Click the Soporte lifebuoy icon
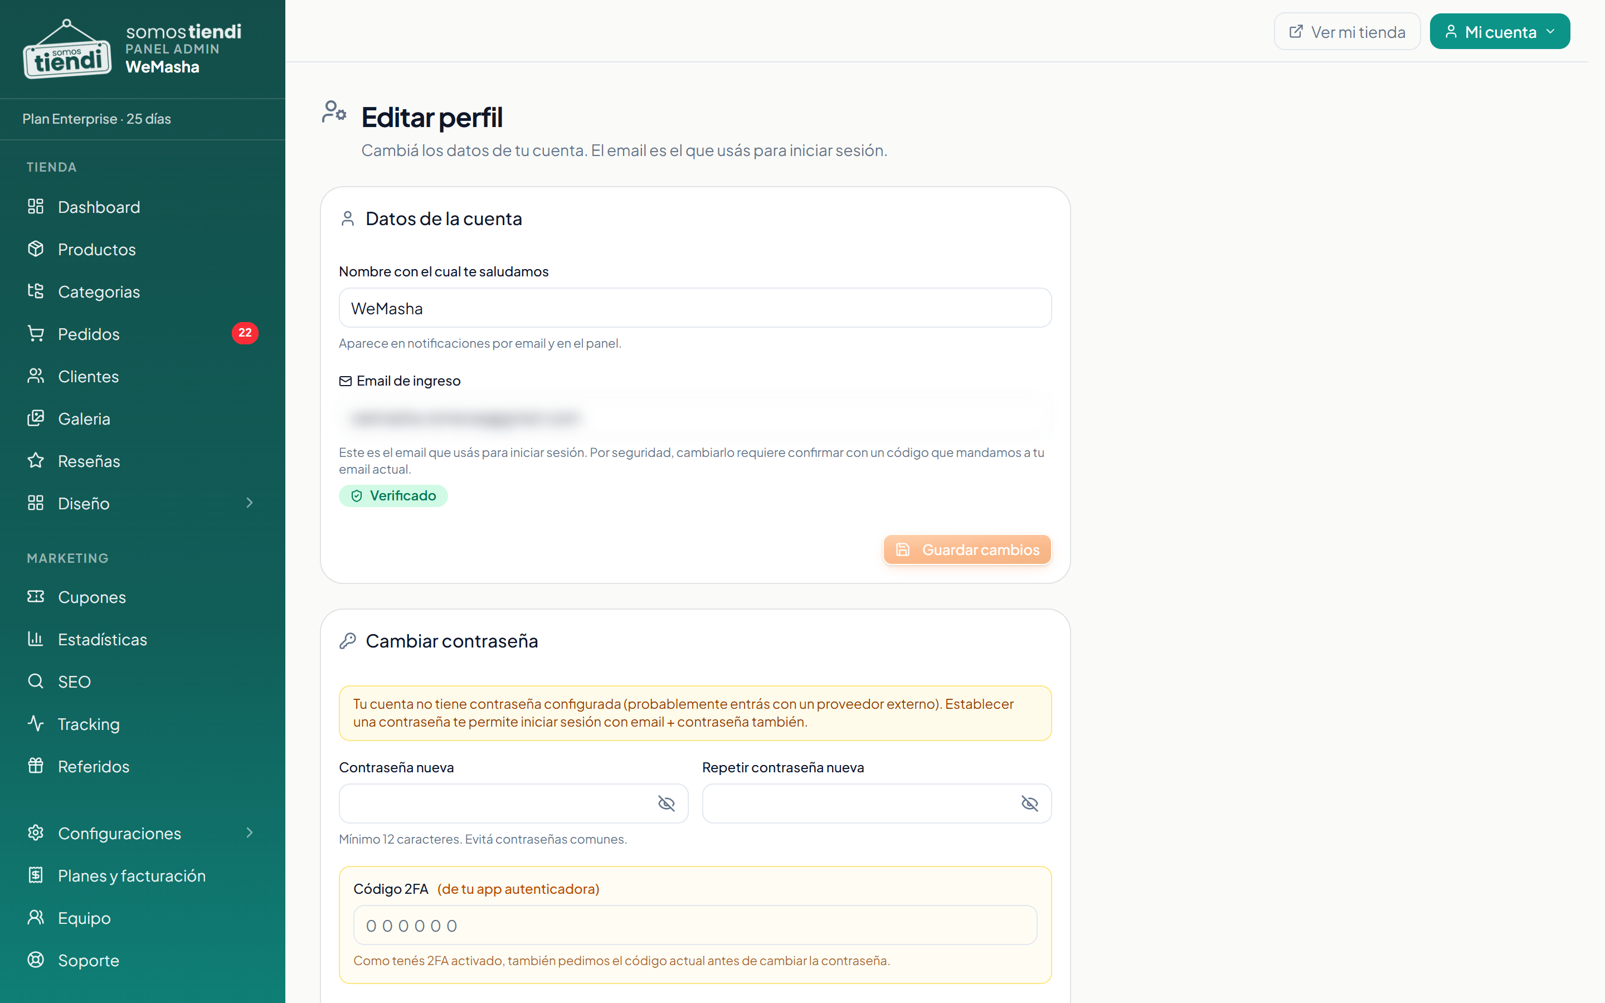Viewport: 1605px width, 1003px height. 36,960
